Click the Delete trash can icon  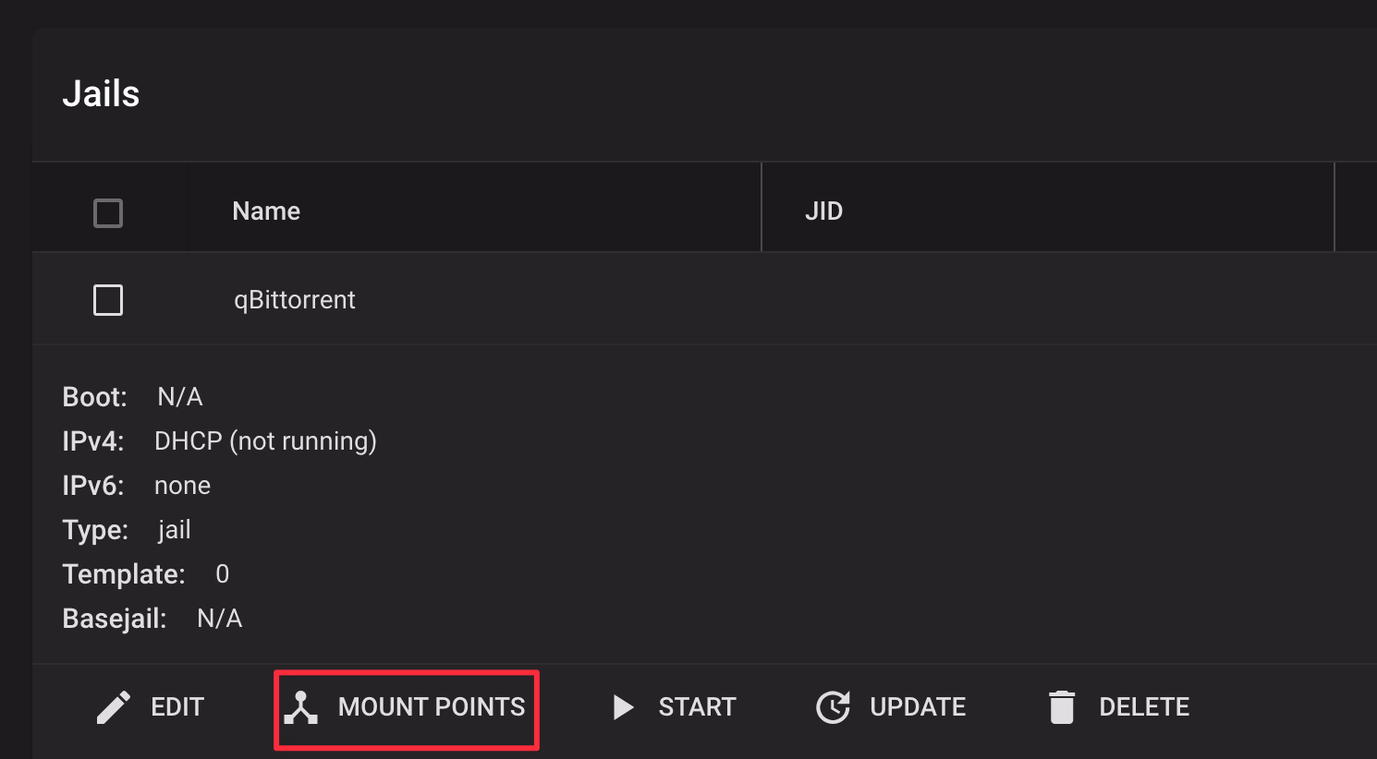pyautogui.click(x=1062, y=707)
